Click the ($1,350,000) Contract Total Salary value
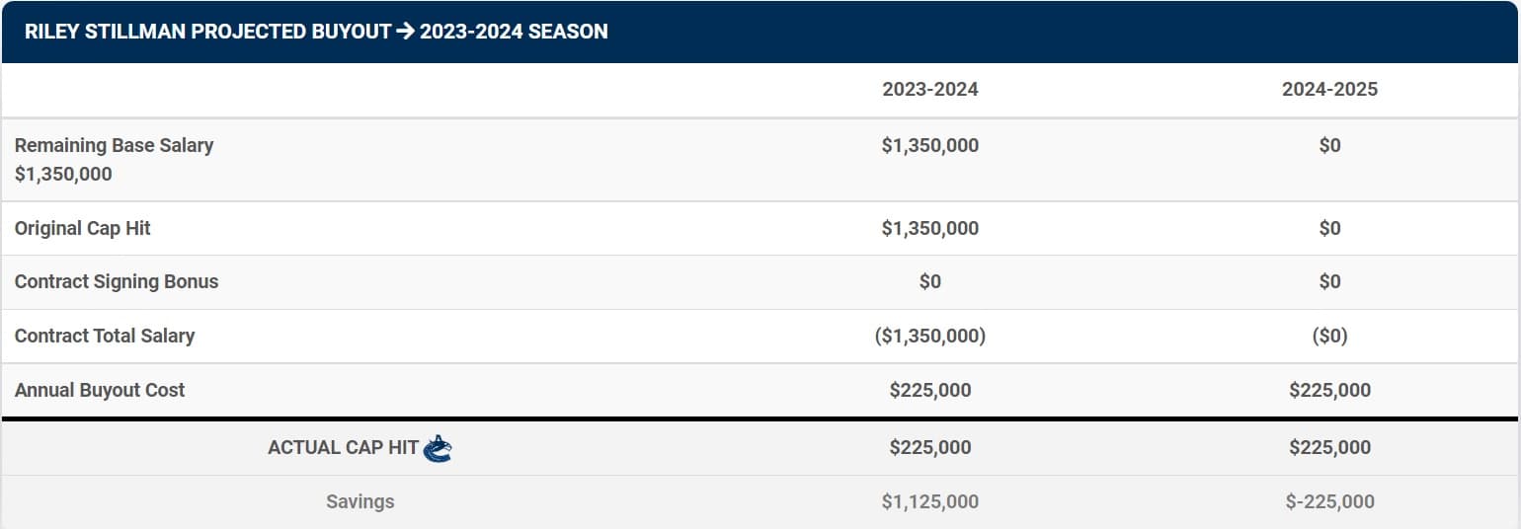Screen dimensions: 1521x529 (929, 336)
